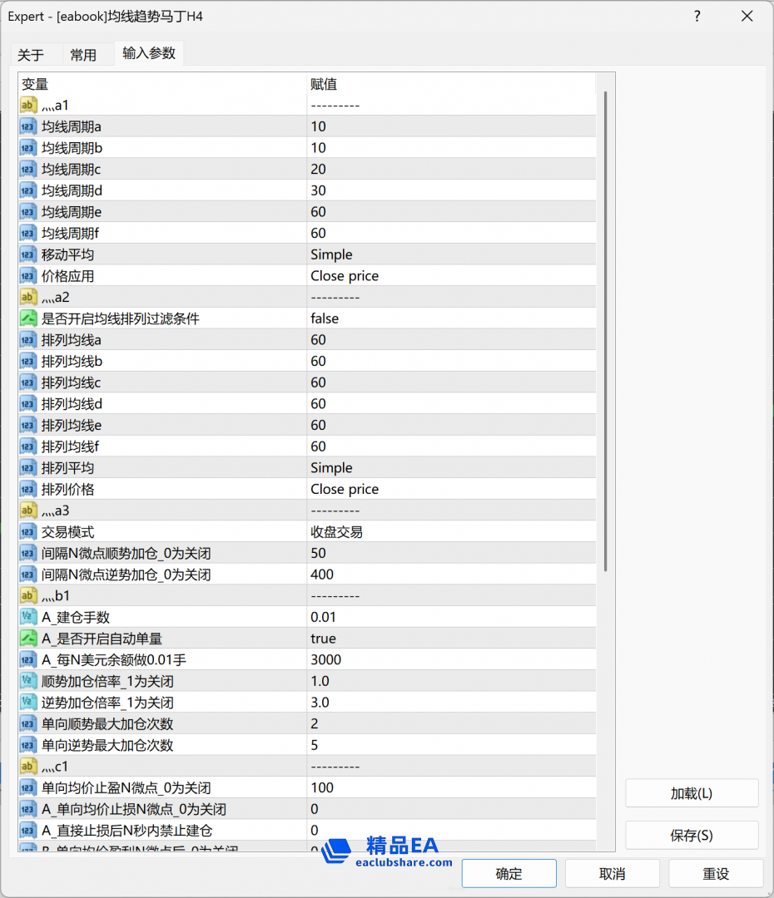Click the ab separator icon beside ,,,a3
The image size is (774, 898).
(27, 510)
